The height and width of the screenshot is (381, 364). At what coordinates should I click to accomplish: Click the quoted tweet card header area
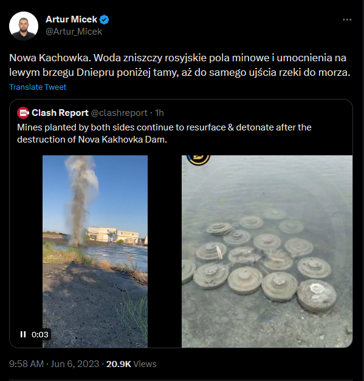pos(181,113)
